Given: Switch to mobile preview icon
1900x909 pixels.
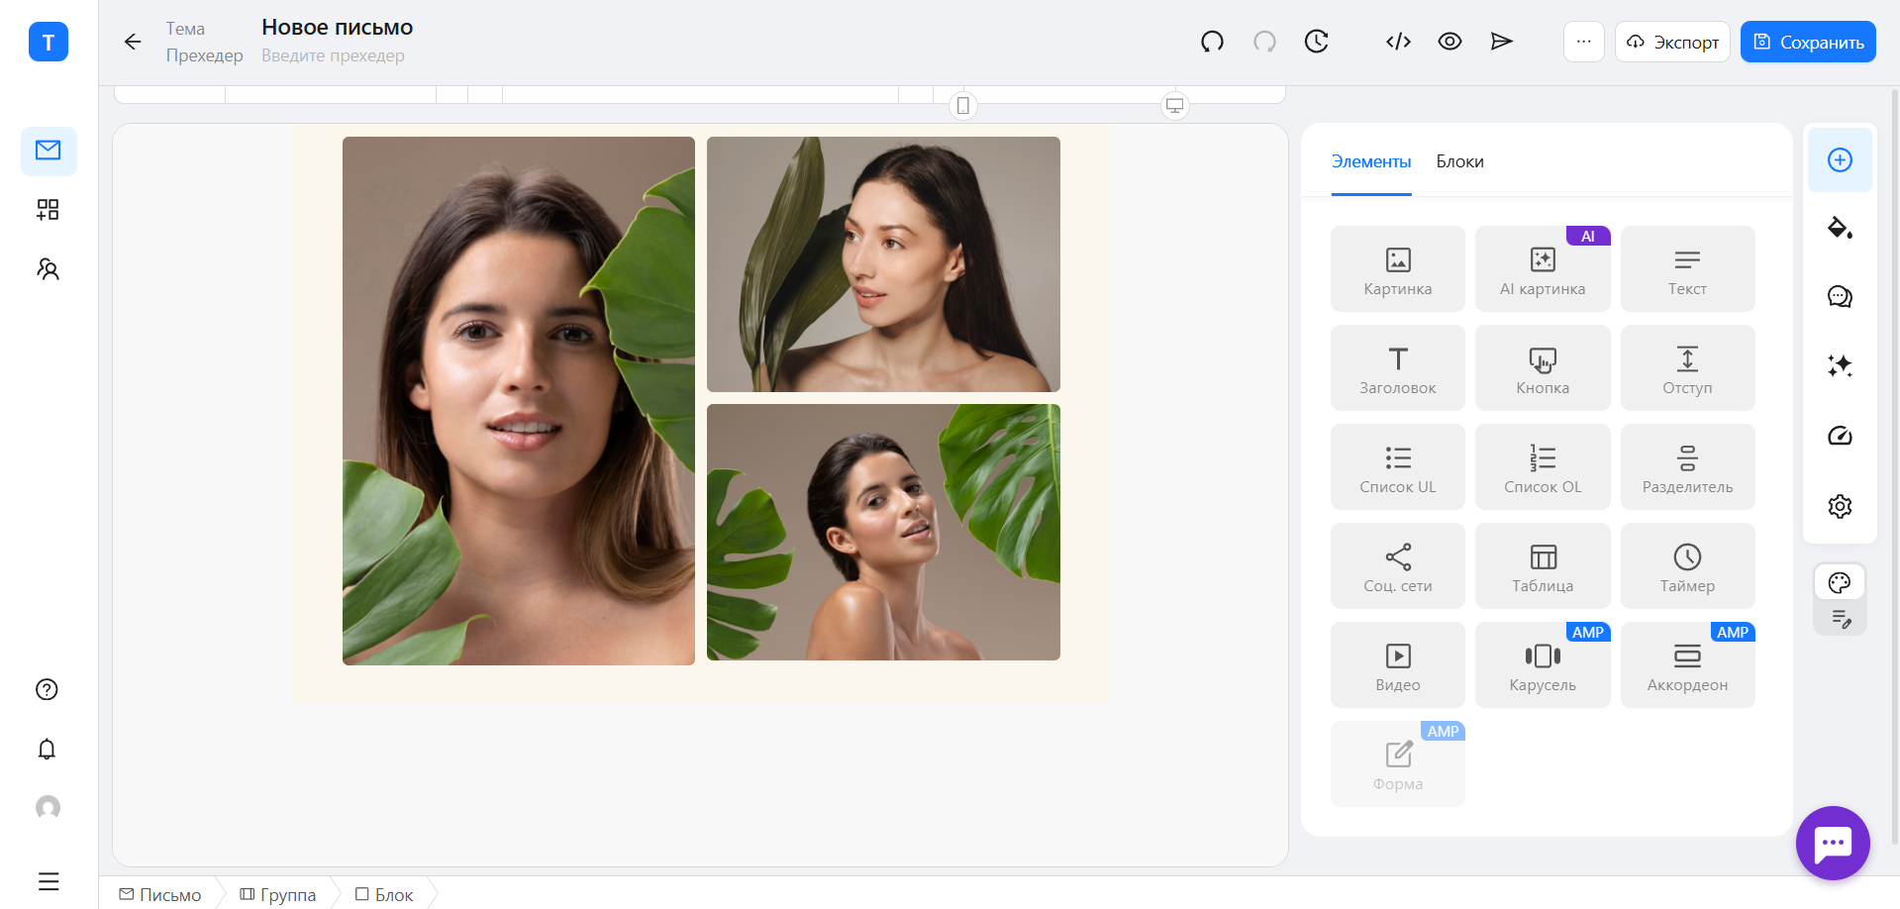Looking at the screenshot, I should click(963, 105).
